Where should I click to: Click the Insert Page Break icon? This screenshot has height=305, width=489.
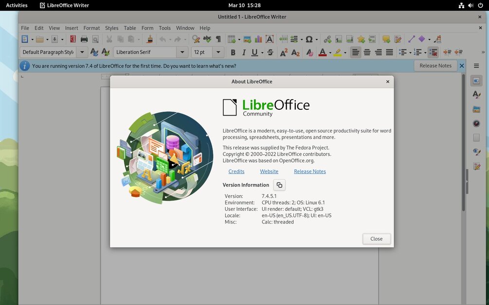pyautogui.click(x=283, y=39)
